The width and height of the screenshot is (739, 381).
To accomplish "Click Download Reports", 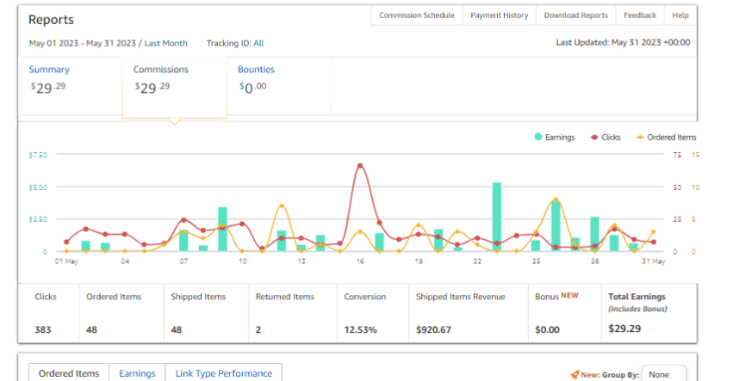I will click(x=576, y=15).
